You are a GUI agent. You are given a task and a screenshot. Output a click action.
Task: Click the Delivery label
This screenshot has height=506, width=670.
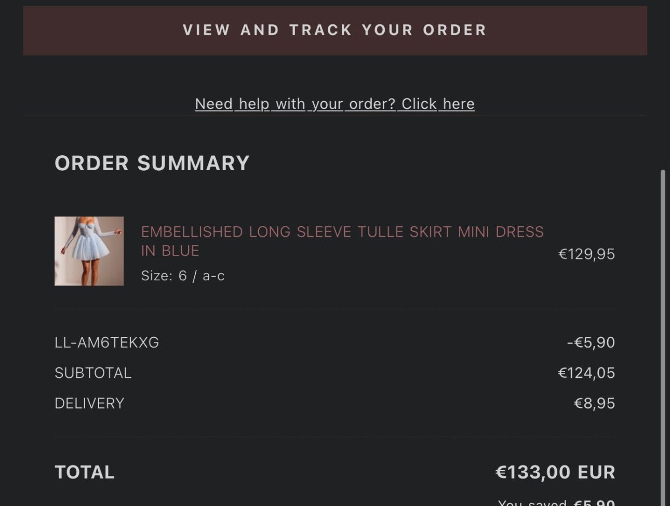coord(89,403)
